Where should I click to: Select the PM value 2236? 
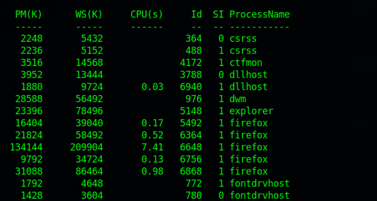[32, 50]
